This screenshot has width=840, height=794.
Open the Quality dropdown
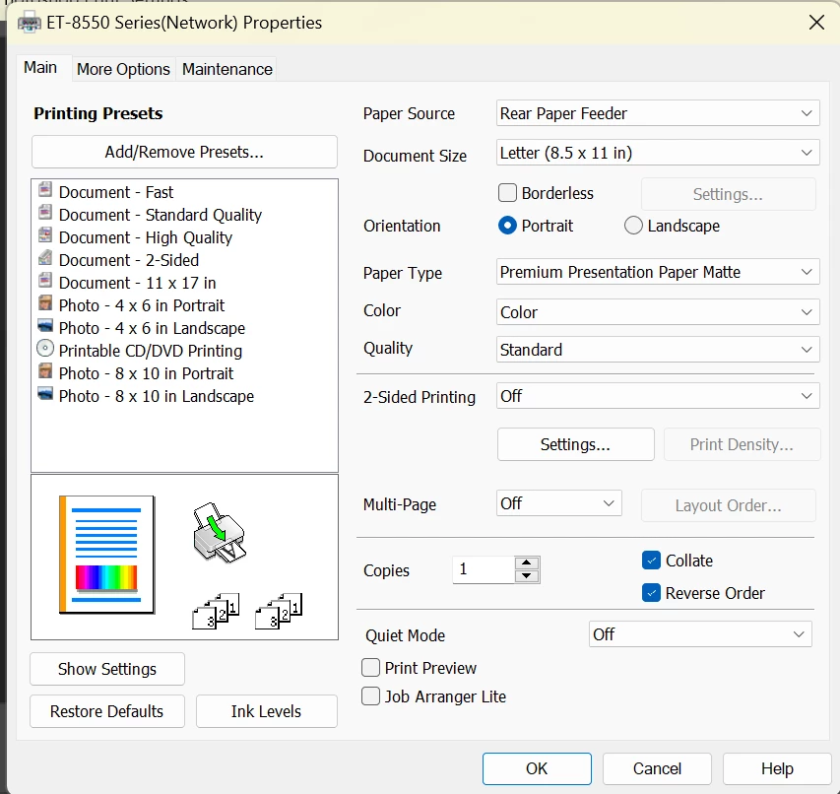coord(658,350)
